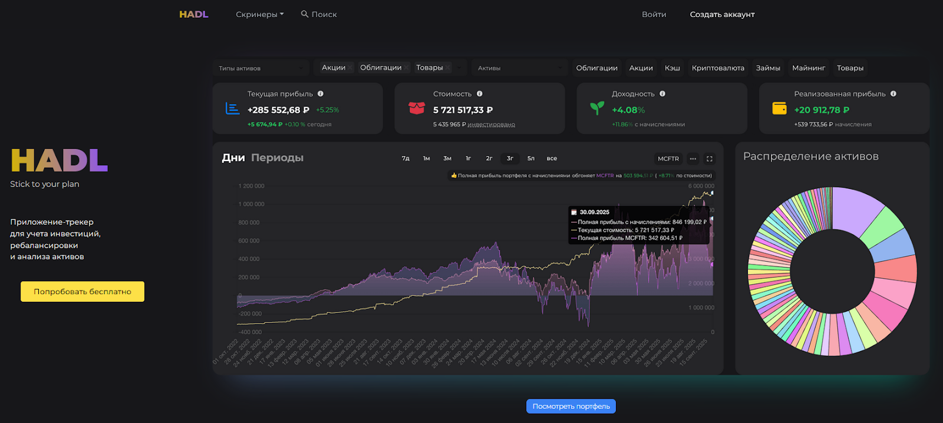The width and height of the screenshot is (943, 423).
Task: Open the fullscreen chart icon
Action: click(710, 159)
